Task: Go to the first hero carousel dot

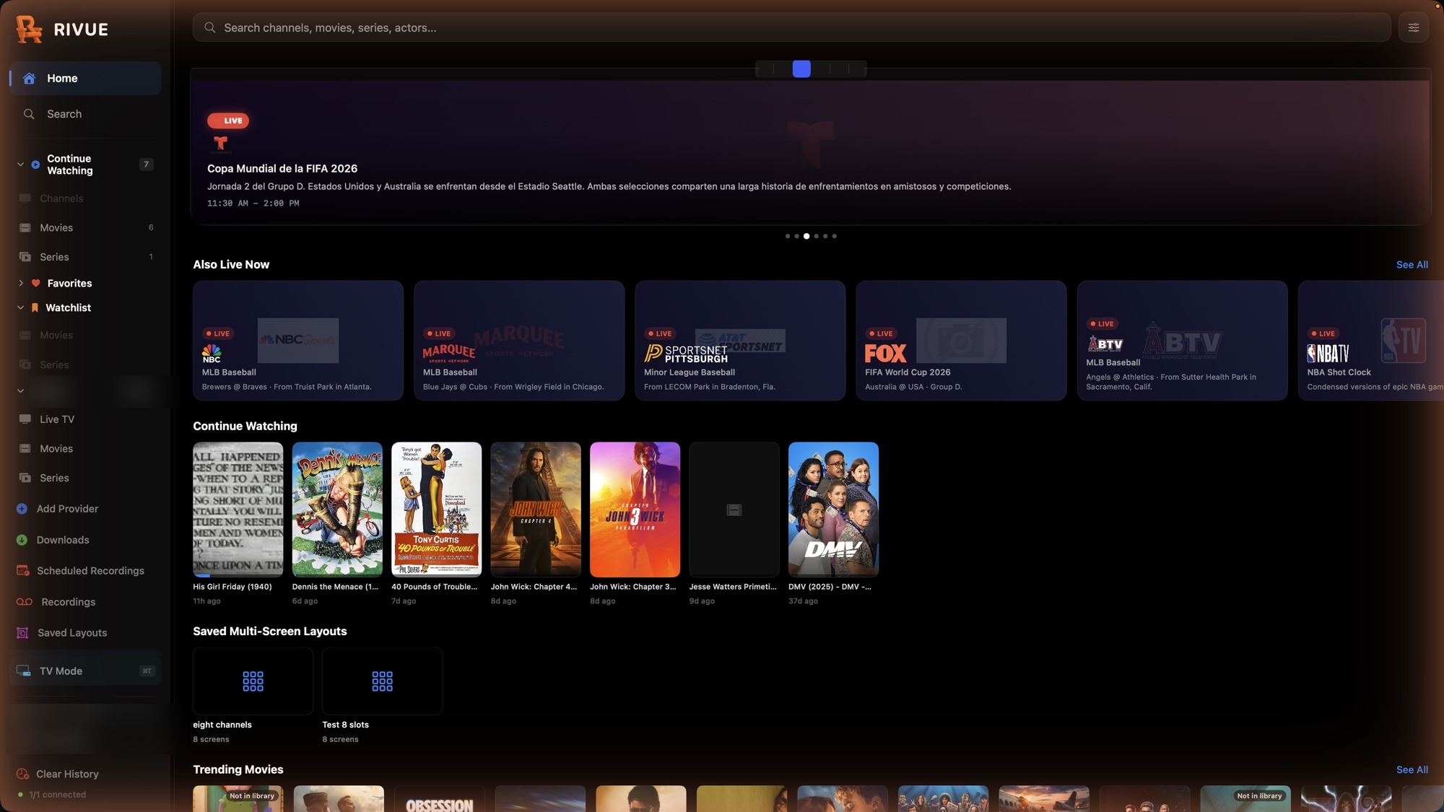Action: [x=788, y=236]
